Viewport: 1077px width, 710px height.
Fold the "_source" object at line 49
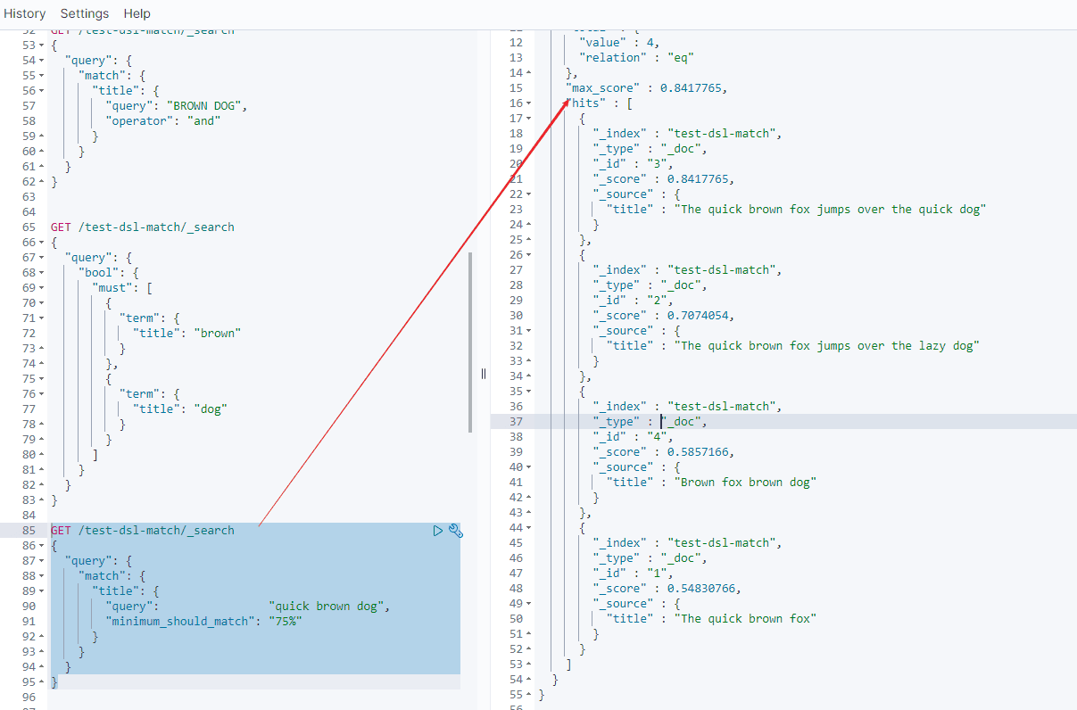click(528, 604)
